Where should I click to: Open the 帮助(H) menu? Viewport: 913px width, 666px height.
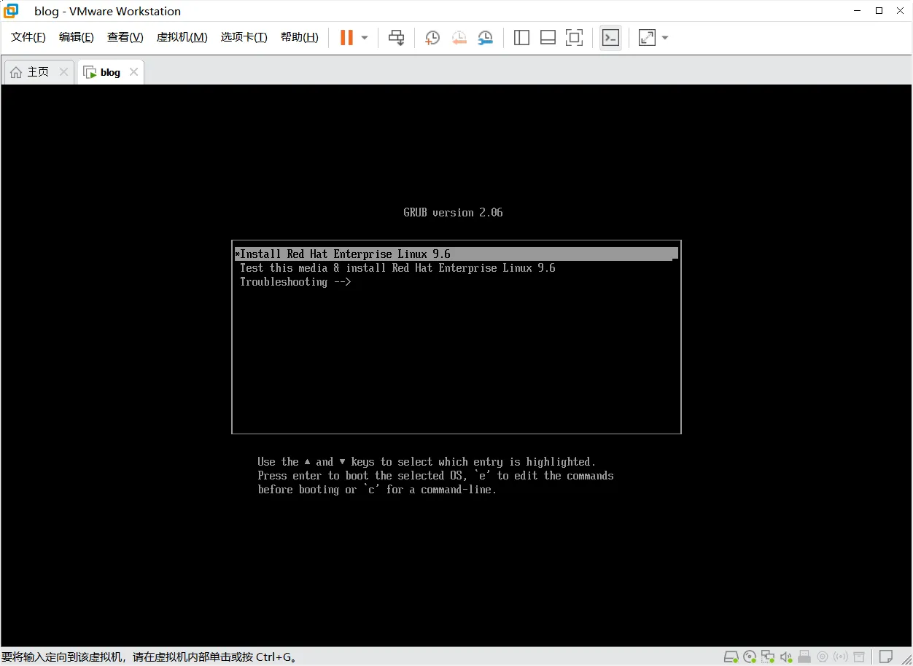click(x=299, y=37)
